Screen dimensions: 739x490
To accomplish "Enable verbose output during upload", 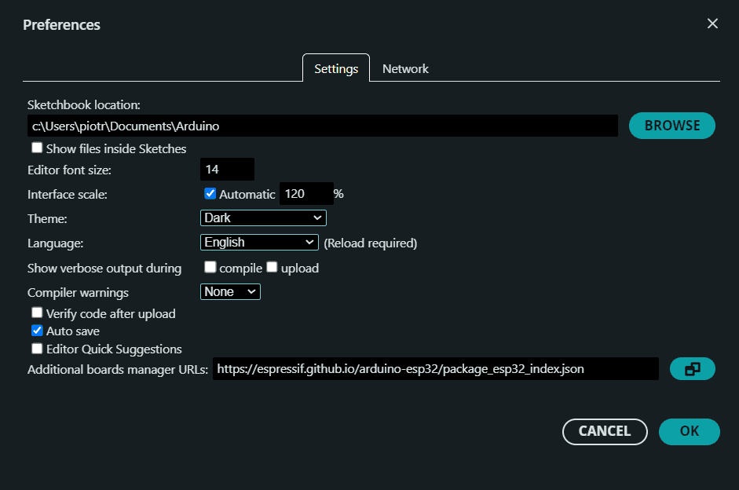I will [272, 268].
